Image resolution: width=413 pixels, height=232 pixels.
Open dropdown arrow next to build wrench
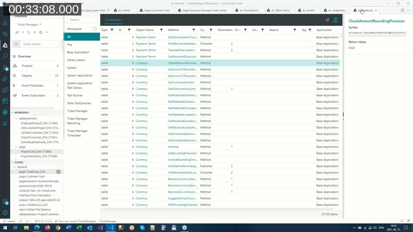tap(23, 32)
